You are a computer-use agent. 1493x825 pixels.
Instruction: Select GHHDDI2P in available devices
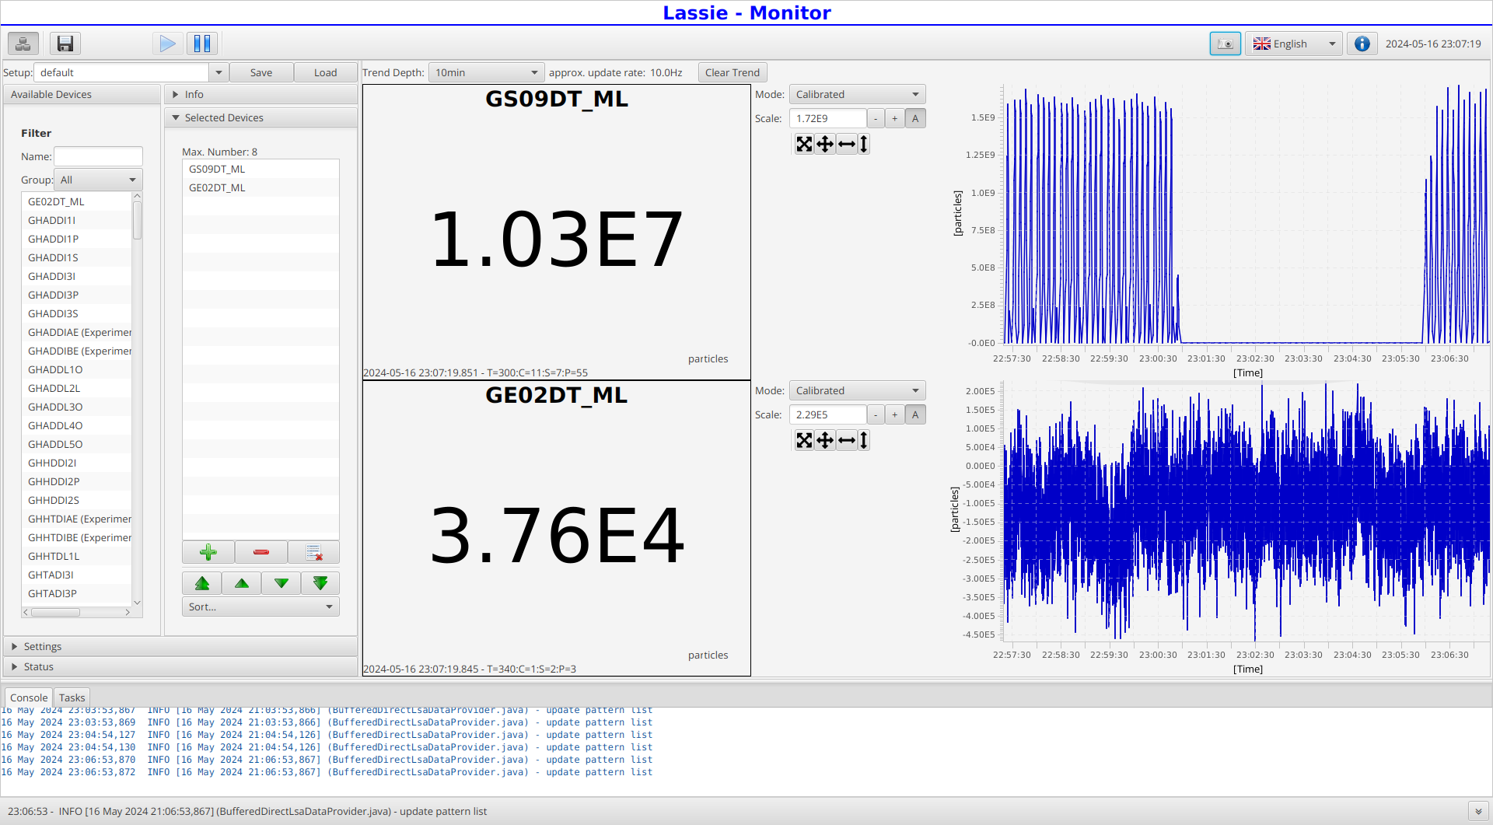click(77, 481)
